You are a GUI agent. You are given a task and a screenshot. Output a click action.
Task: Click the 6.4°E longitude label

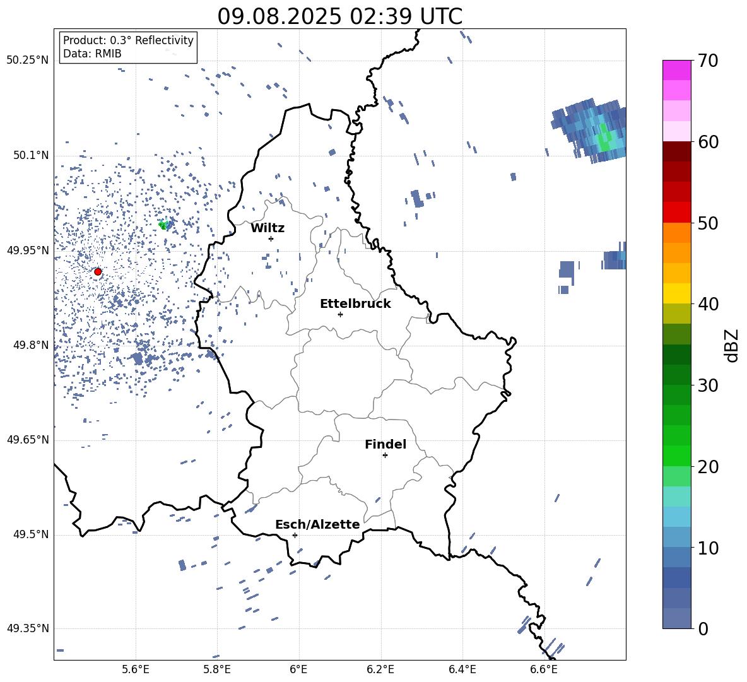[462, 669]
